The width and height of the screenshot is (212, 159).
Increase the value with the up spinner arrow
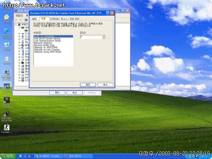point(103,36)
